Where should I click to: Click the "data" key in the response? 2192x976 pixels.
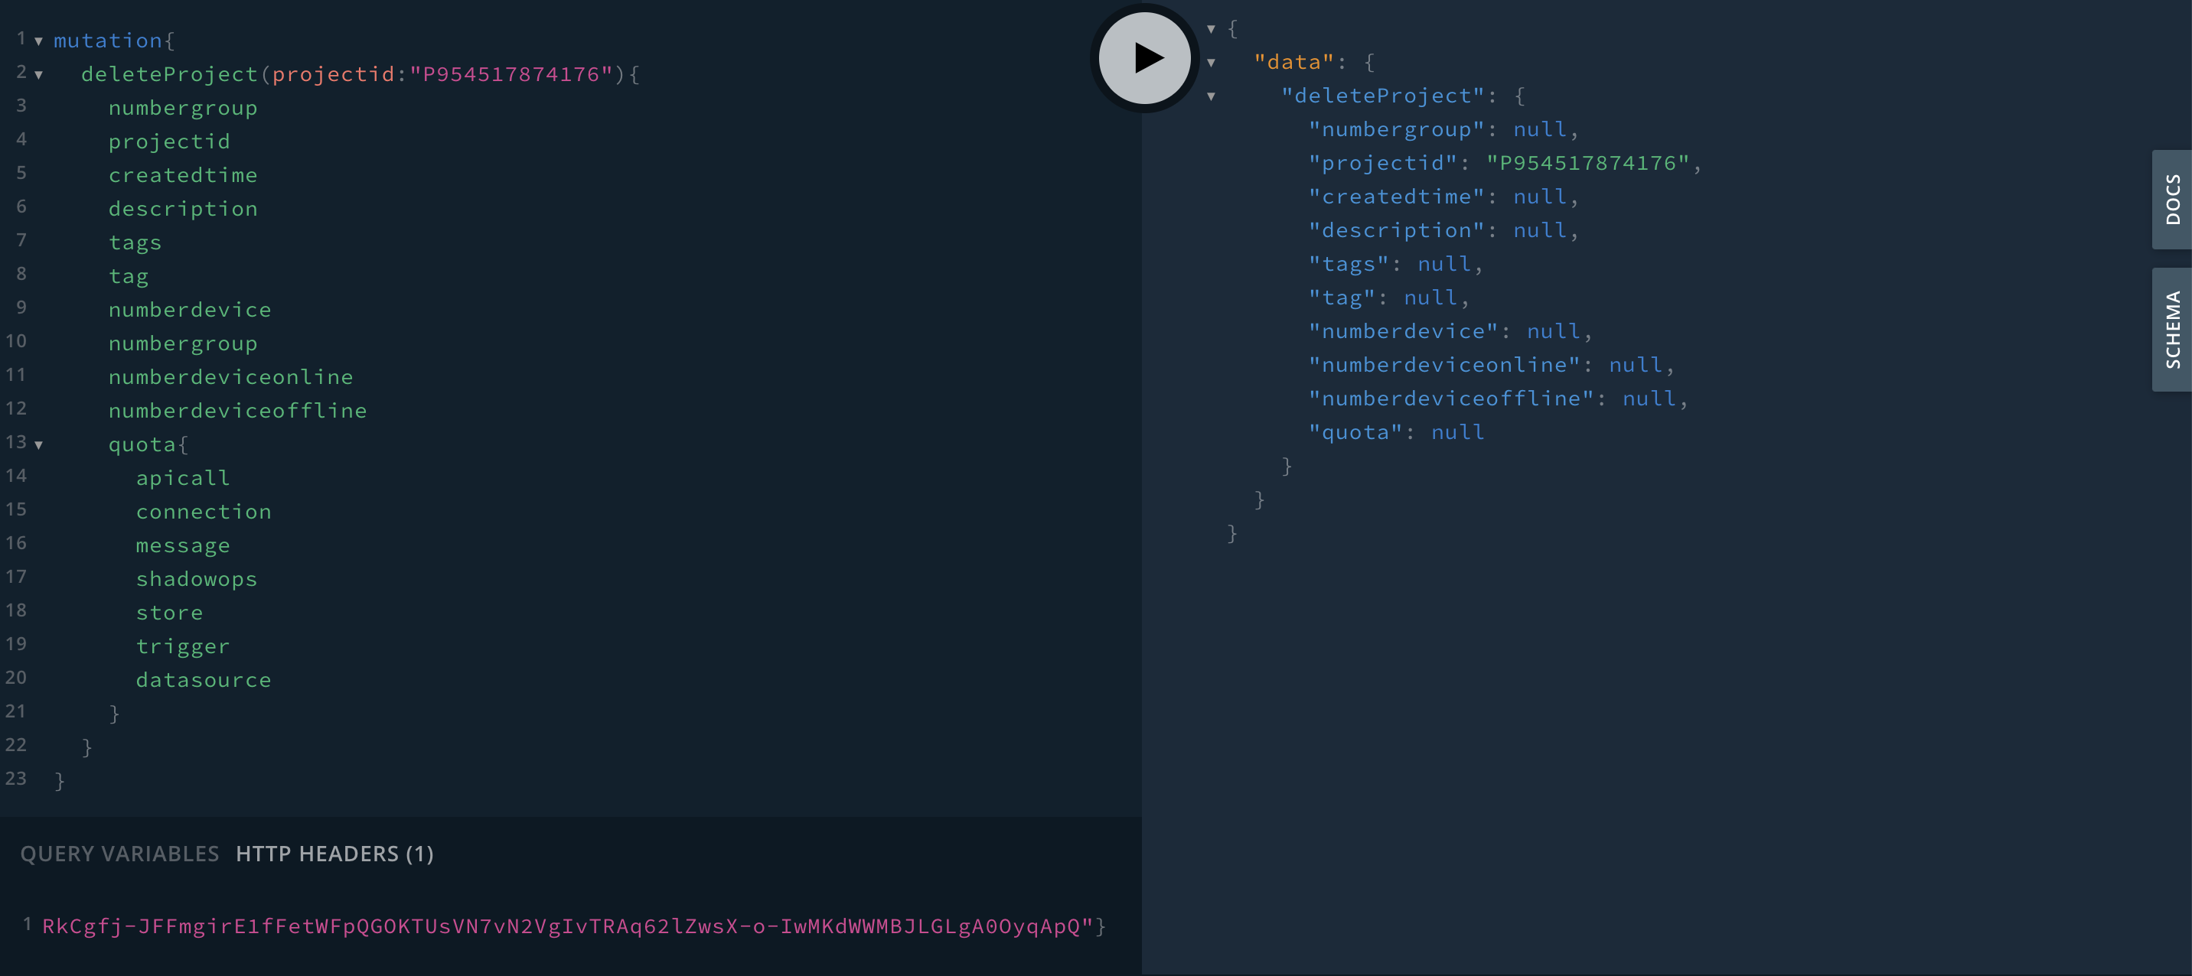pos(1294,62)
